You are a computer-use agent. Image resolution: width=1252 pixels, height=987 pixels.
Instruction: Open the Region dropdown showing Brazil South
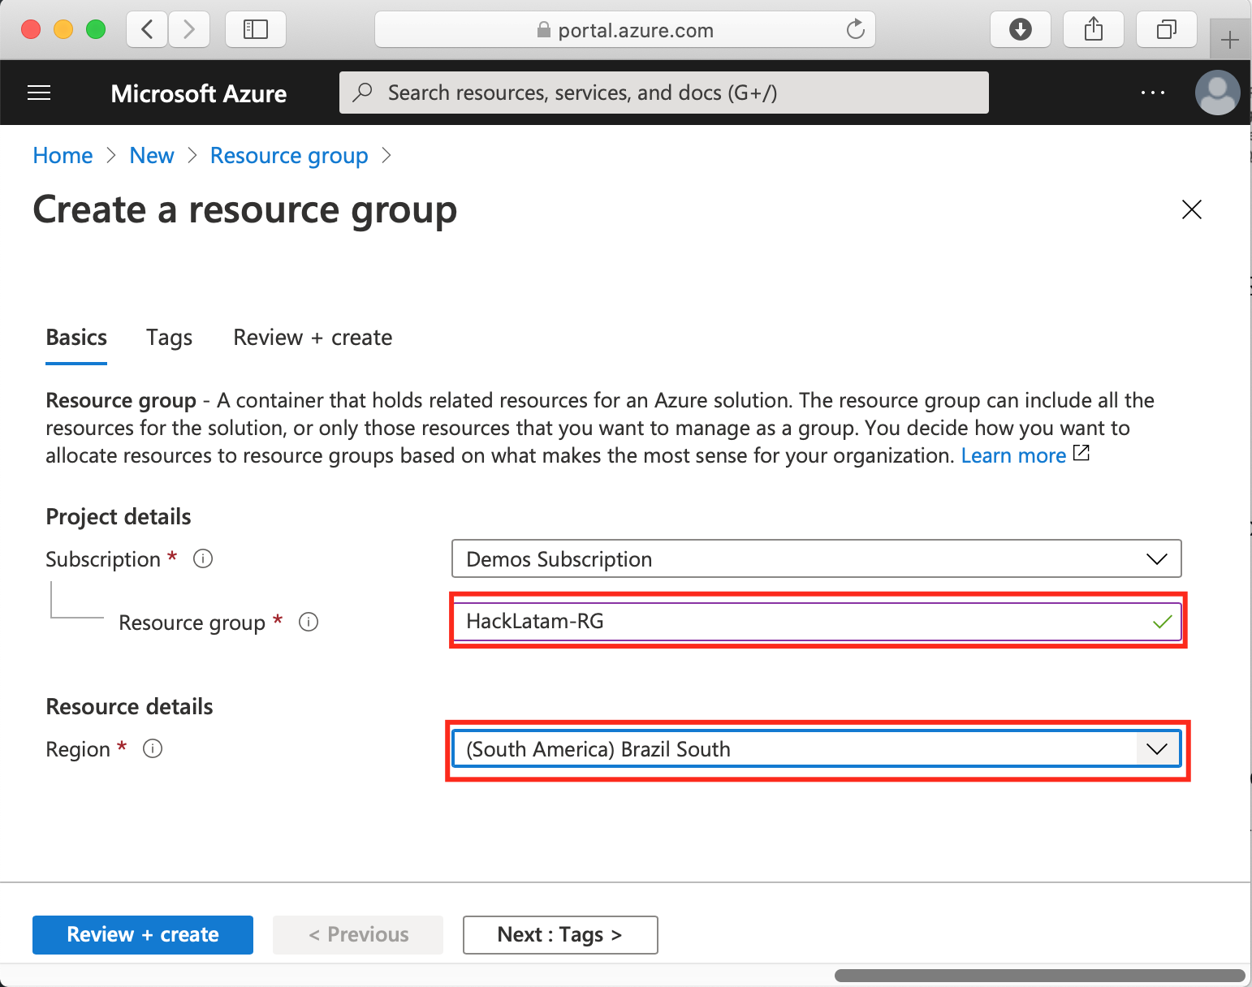816,748
